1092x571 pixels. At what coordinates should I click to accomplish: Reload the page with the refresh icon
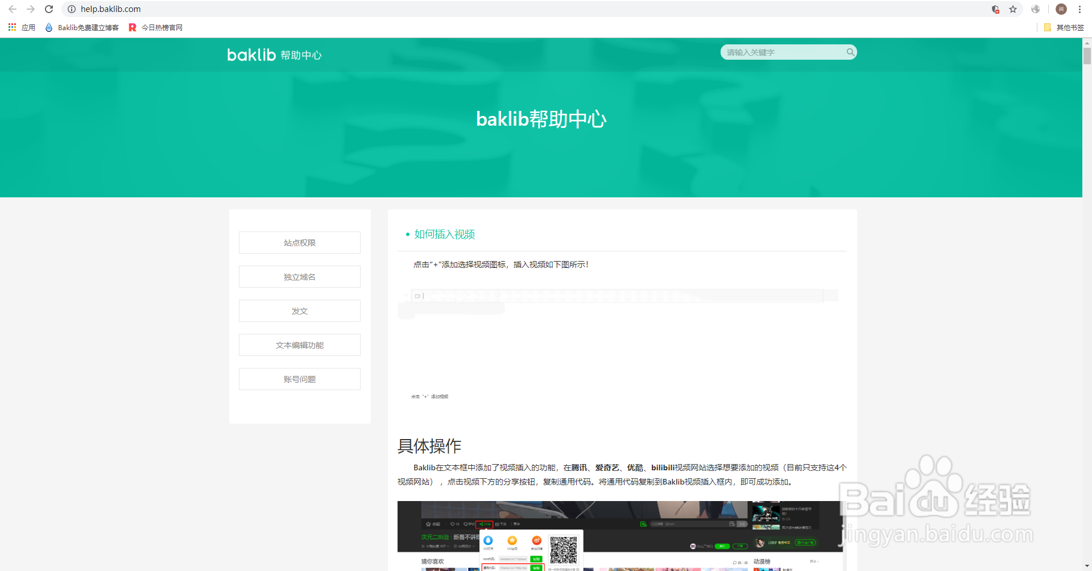[x=49, y=9]
